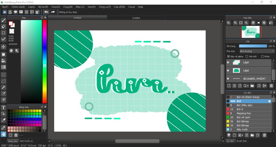The width and height of the screenshot is (276, 147).
Task: Select the Move tool
Action: pyautogui.click(x=3, y=47)
